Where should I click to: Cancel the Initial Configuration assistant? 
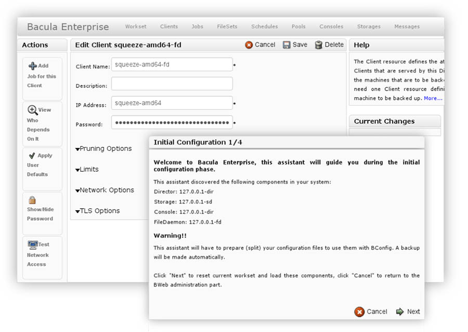(x=371, y=312)
